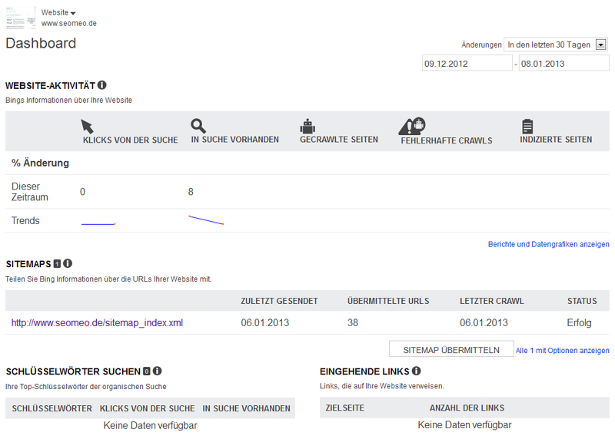Click the website thumbnail preview
Image resolution: width=615 pixels, height=439 pixels.
21,18
